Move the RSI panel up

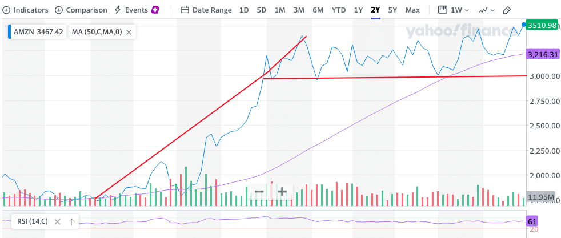[x=71, y=222]
